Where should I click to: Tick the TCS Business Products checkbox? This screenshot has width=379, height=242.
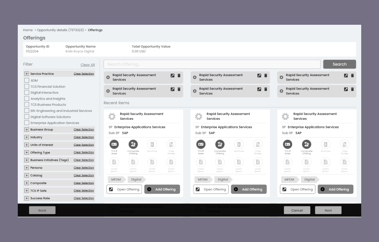tap(27, 105)
